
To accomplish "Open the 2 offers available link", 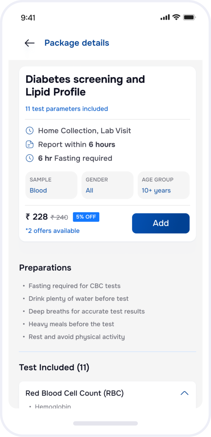I will click(53, 231).
